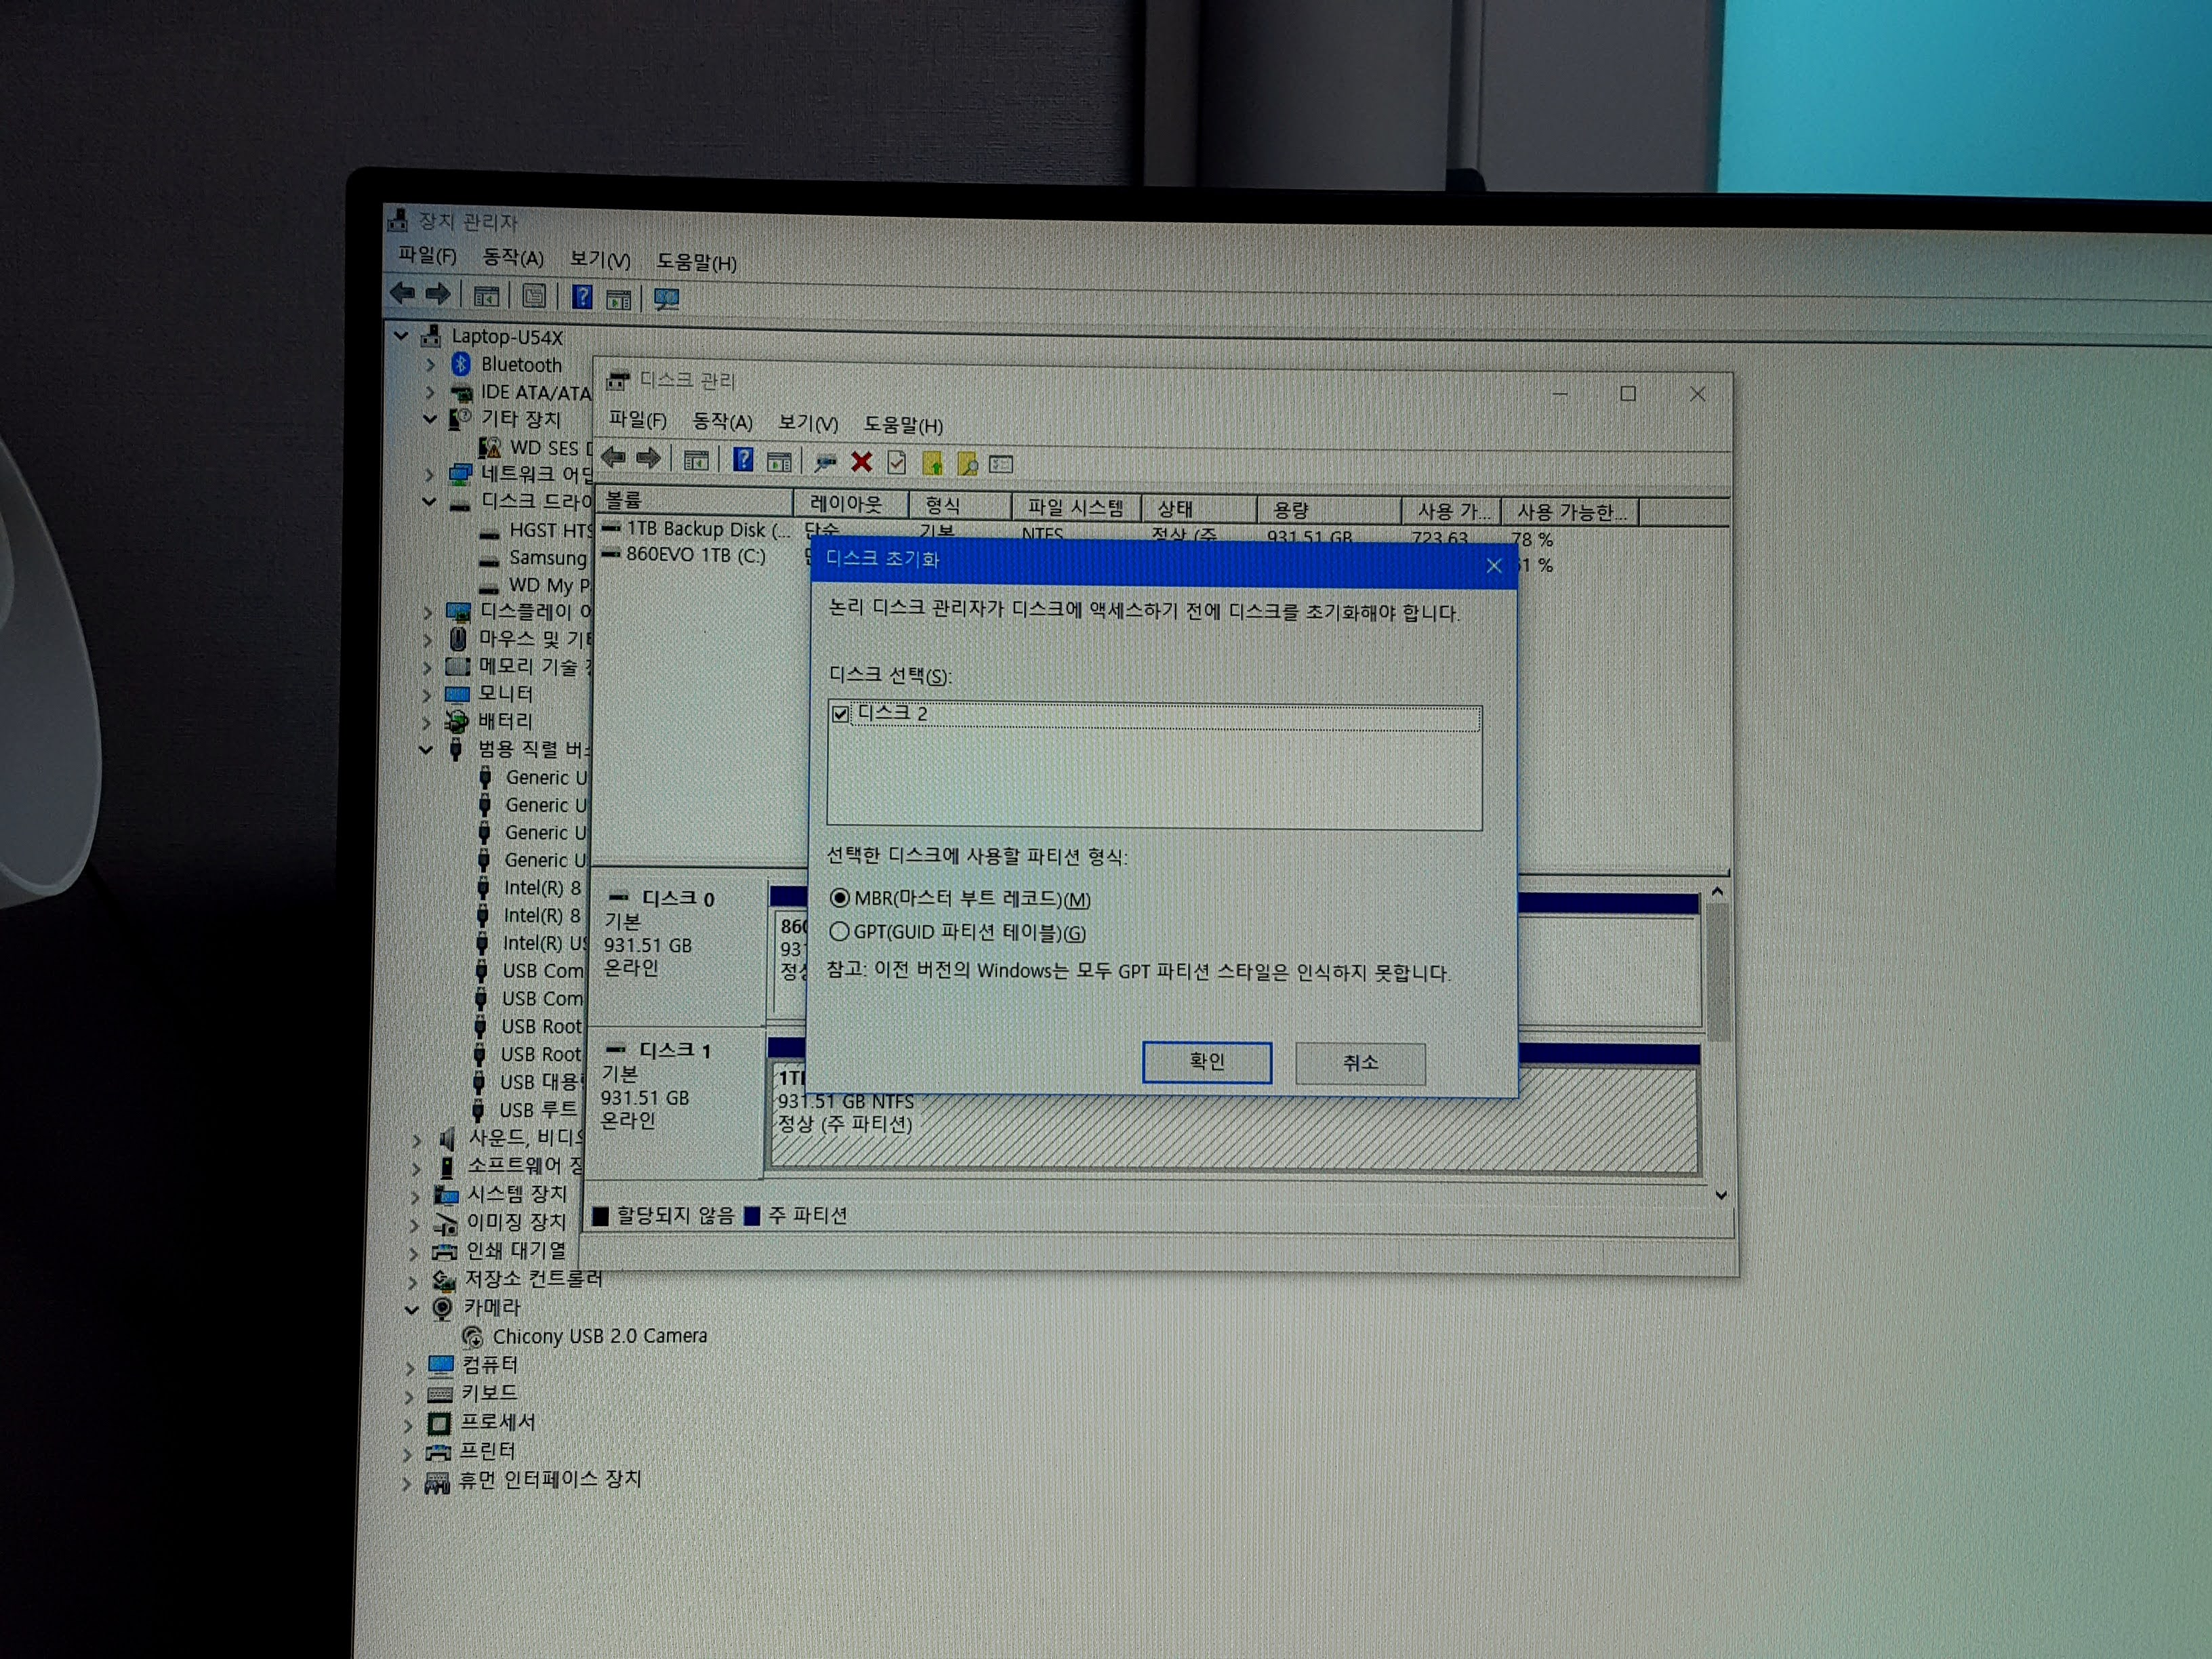Click Disk Management red X delete icon
Image resolution: width=2212 pixels, height=1659 pixels.
pyautogui.click(x=861, y=462)
